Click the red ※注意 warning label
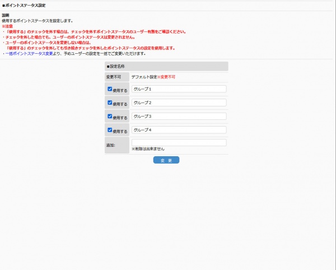336x270 pixels. pyautogui.click(x=8, y=26)
